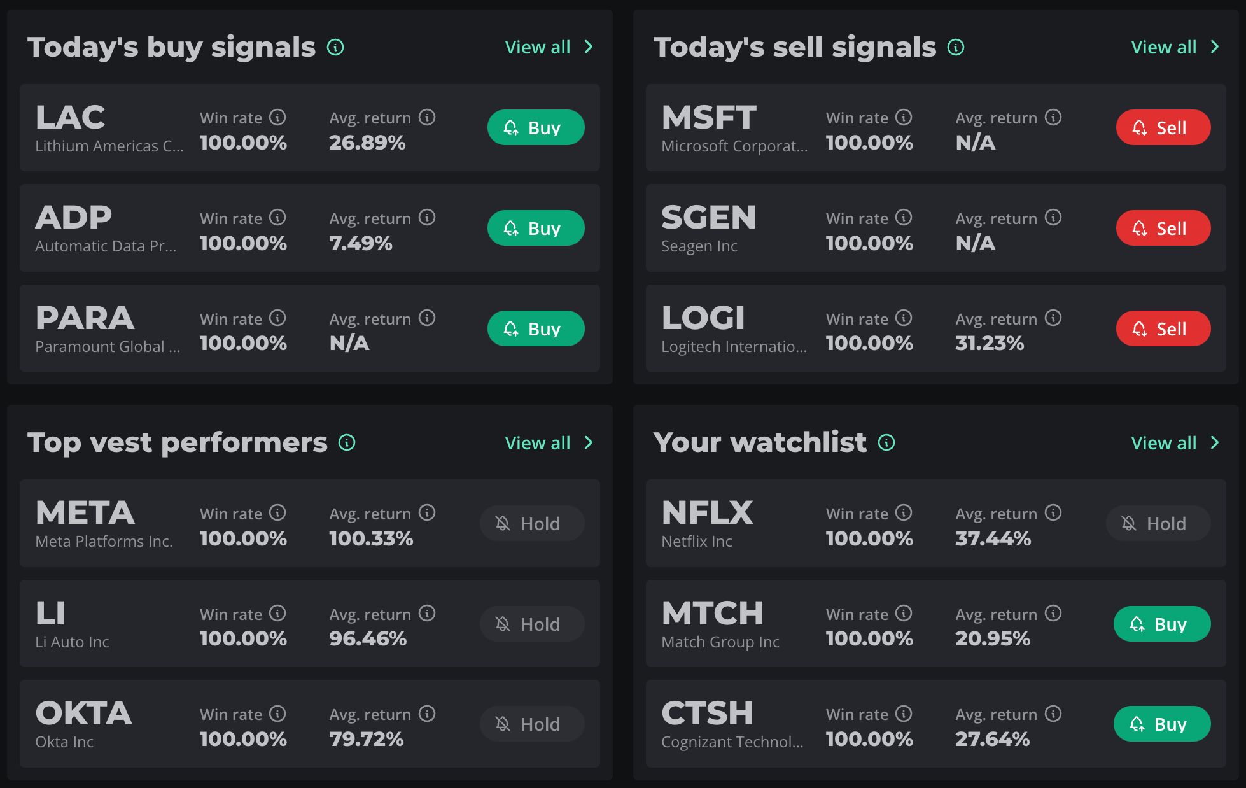
Task: Toggle the Buy alert for MTCH
Action: pos(1161,624)
